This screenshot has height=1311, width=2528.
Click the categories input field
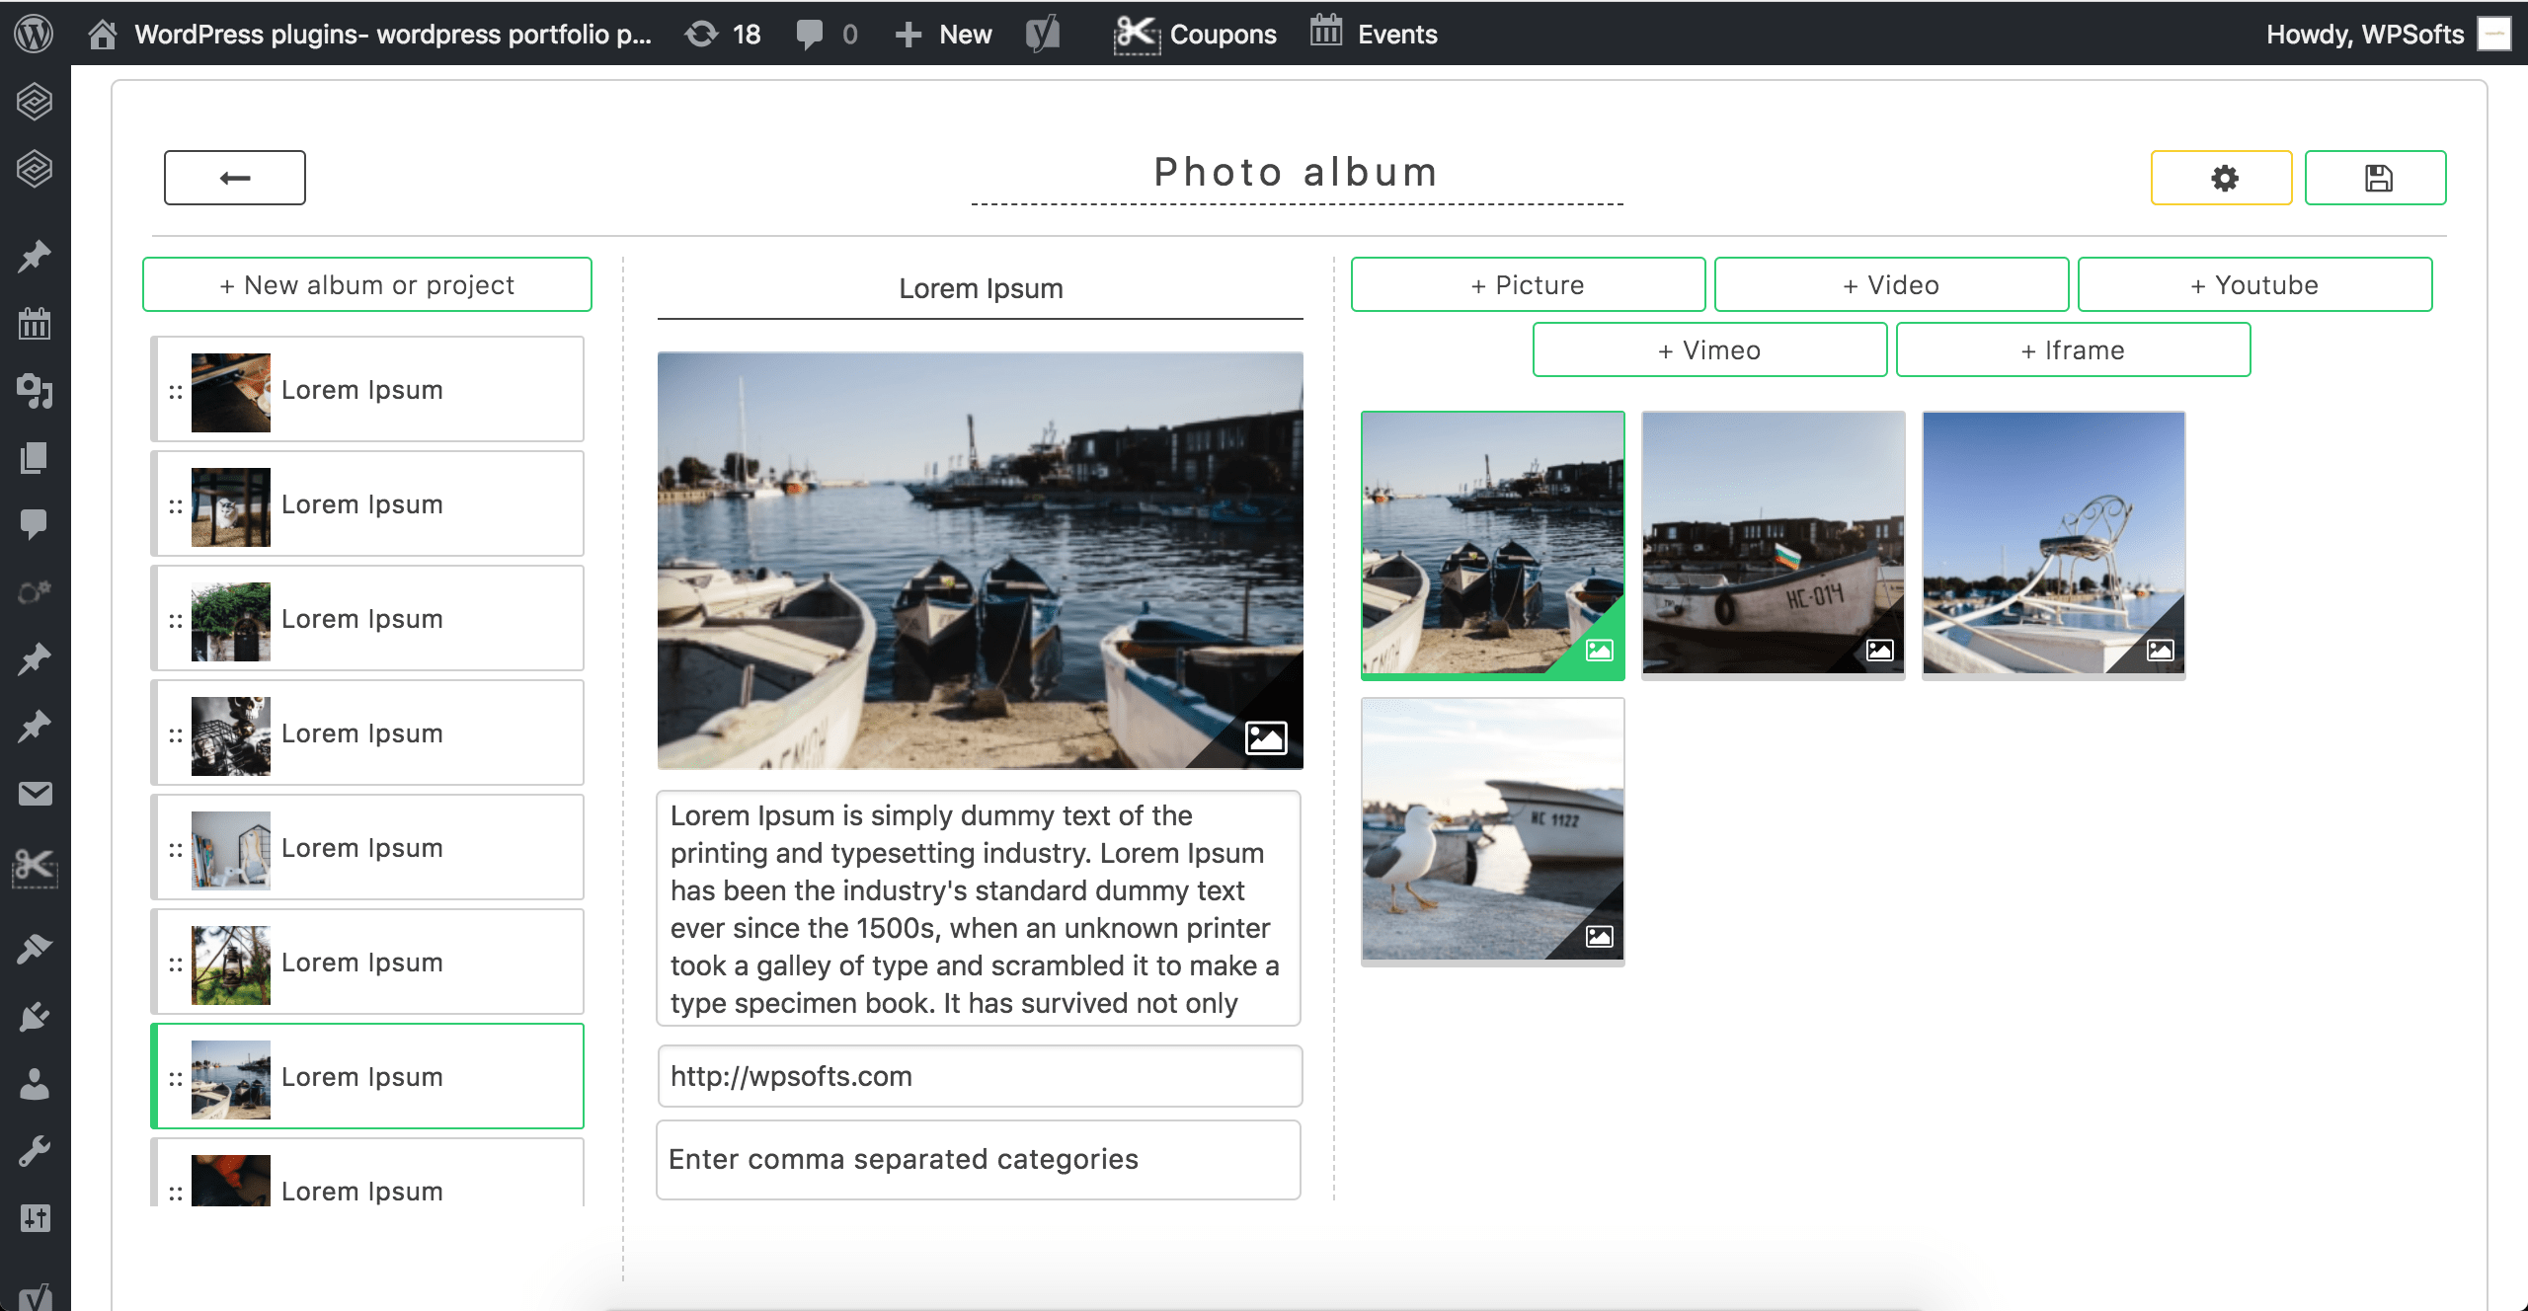point(979,1159)
